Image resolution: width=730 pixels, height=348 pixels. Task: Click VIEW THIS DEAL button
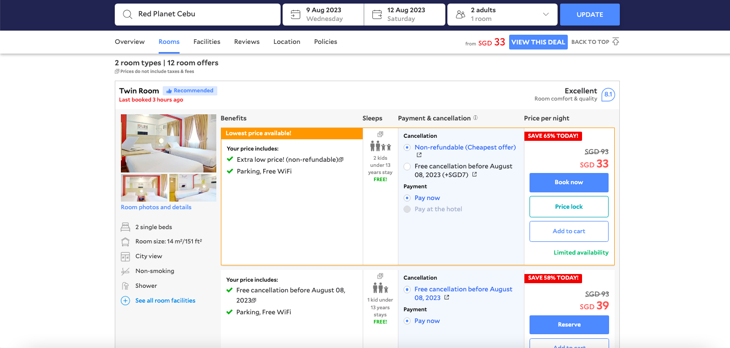point(538,42)
